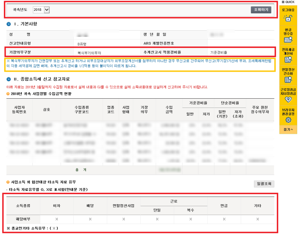This screenshot has width=300, height=234.
Task: Click the blue bullet beside Ⅱ. 종합소득세 신고 참고자료
Action: (x=8, y=79)
